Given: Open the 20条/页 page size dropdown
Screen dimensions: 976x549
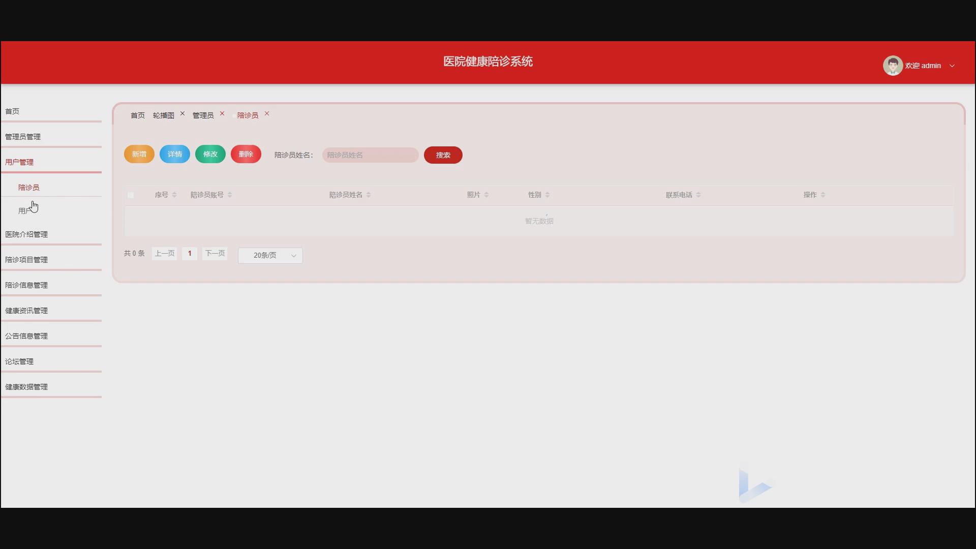Looking at the screenshot, I should pos(270,255).
